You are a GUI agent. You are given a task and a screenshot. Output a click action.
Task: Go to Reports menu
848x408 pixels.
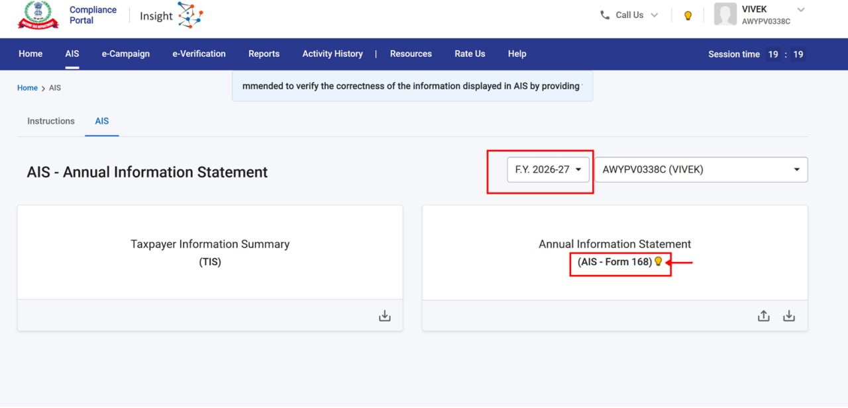pos(264,54)
